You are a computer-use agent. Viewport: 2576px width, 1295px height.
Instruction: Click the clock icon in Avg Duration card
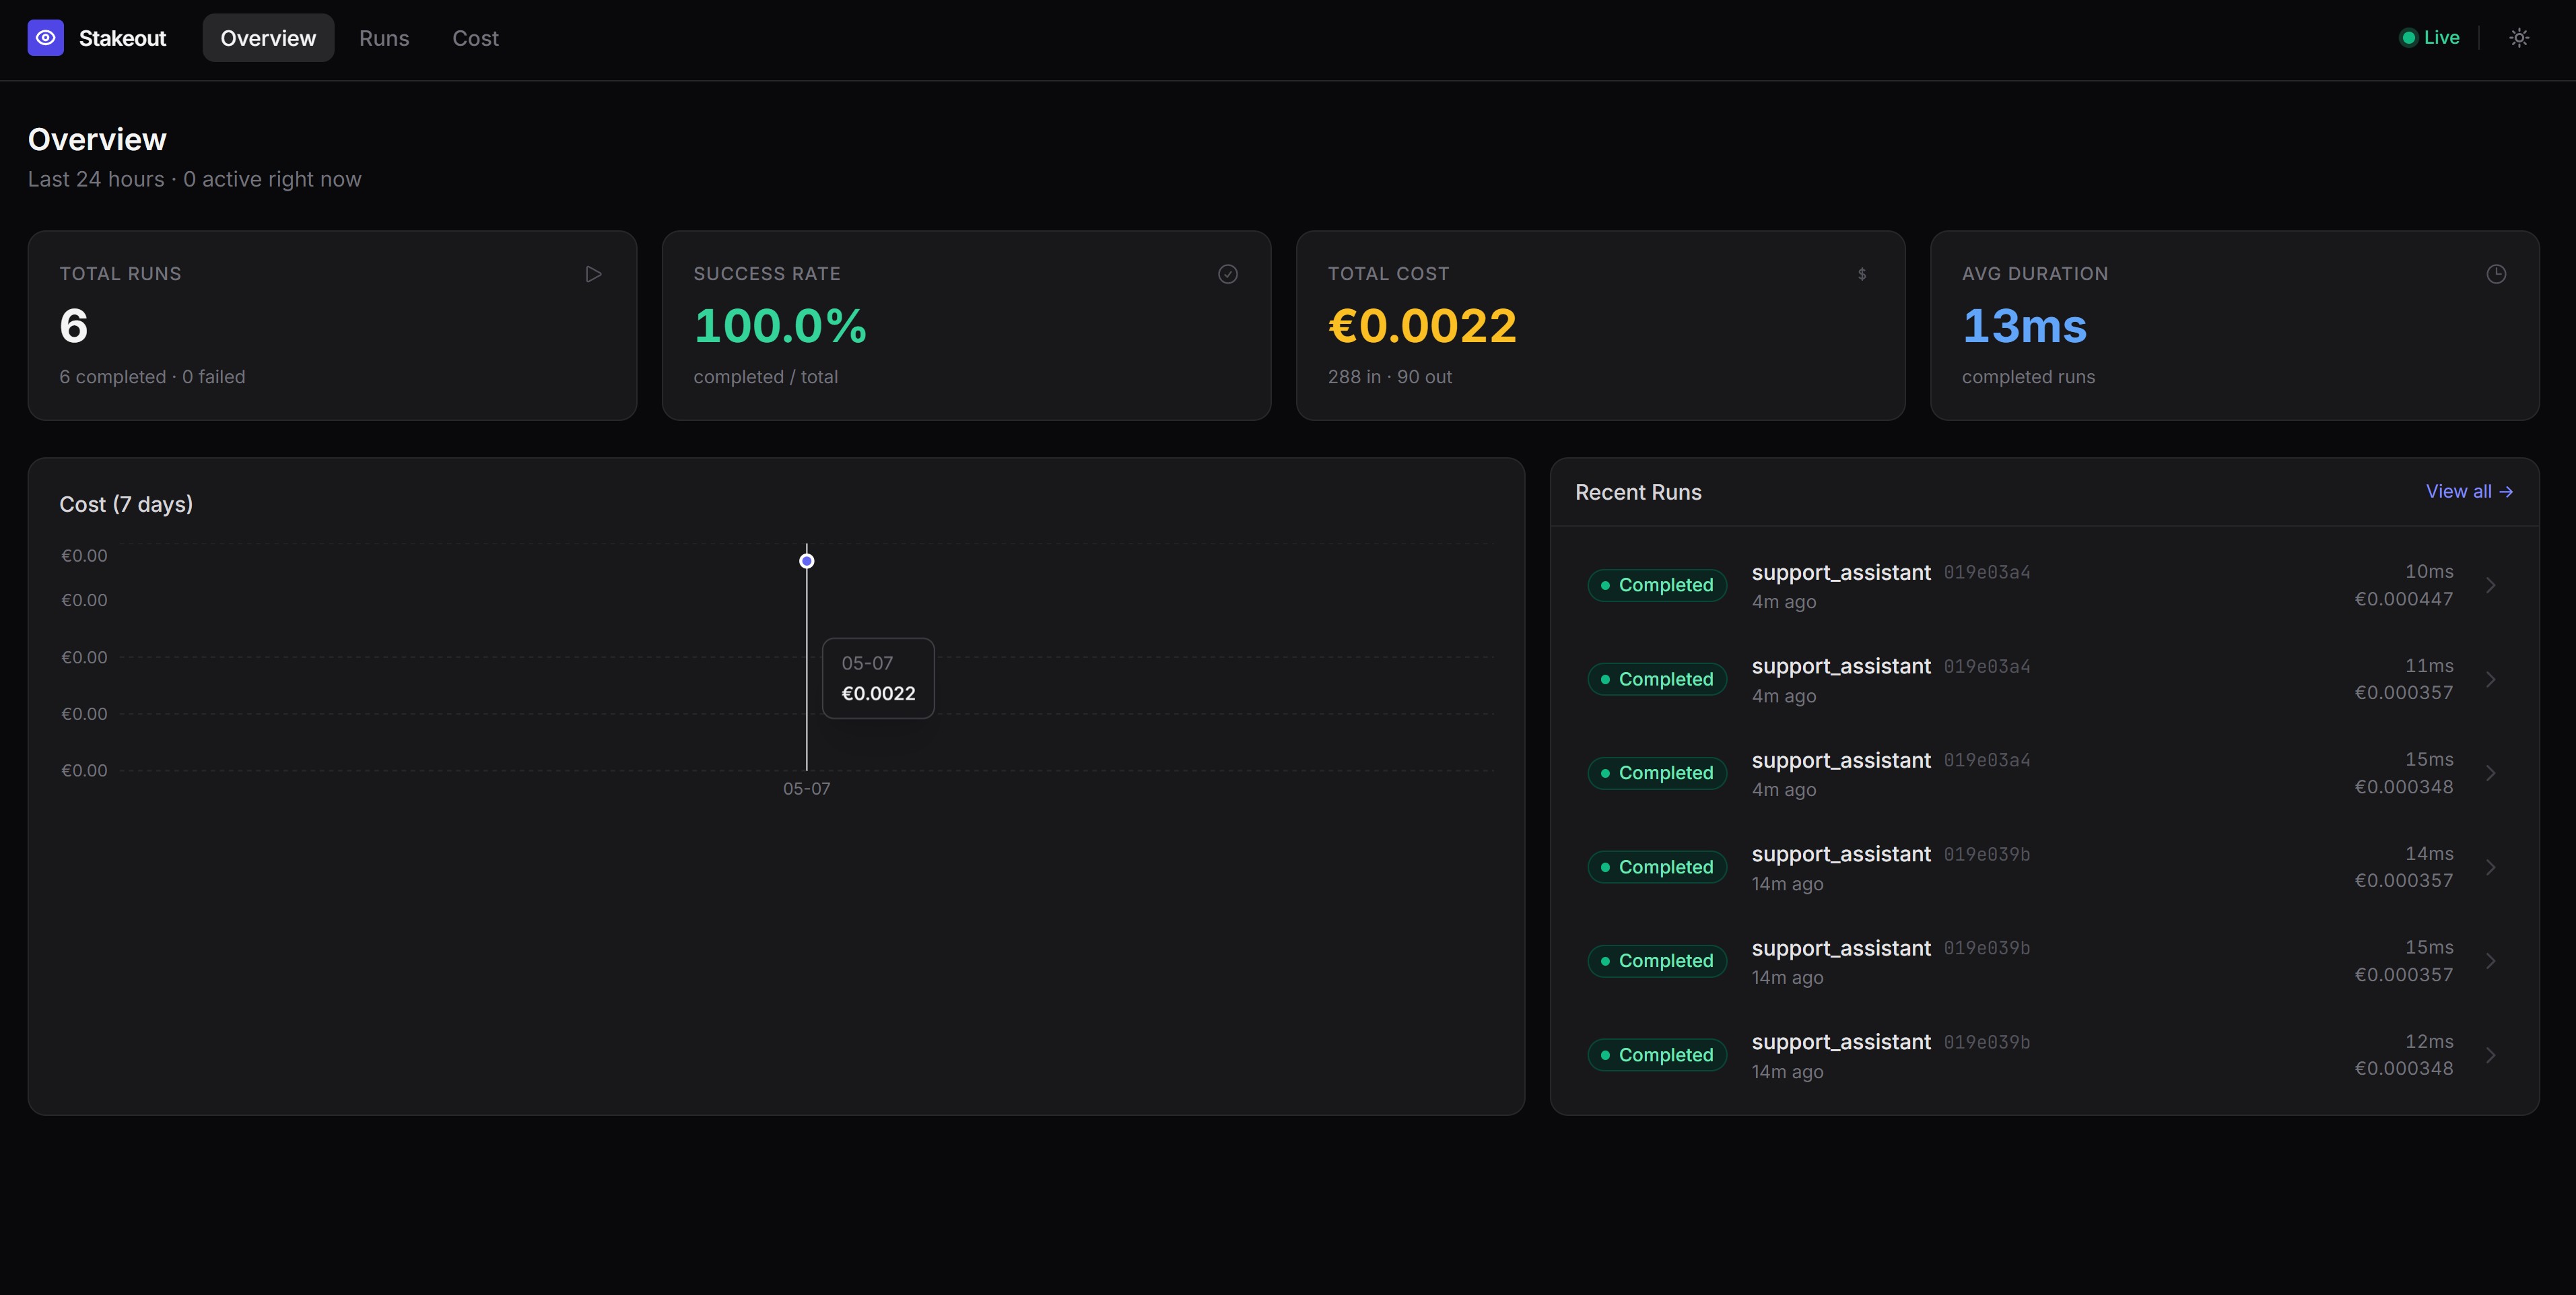(x=2496, y=274)
